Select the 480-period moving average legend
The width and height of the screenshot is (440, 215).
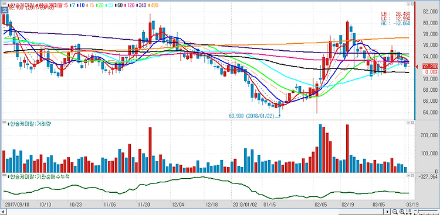153,5
